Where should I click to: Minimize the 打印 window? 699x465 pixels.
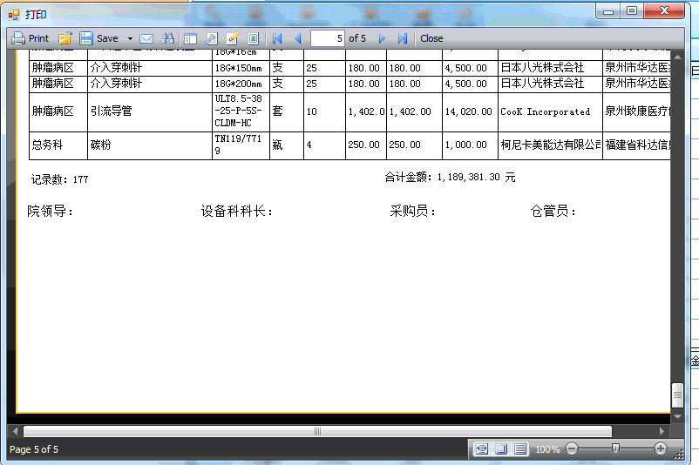click(608, 11)
